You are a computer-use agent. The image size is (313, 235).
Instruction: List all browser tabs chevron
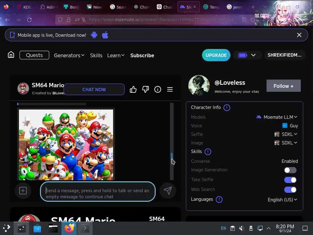pos(265,7)
